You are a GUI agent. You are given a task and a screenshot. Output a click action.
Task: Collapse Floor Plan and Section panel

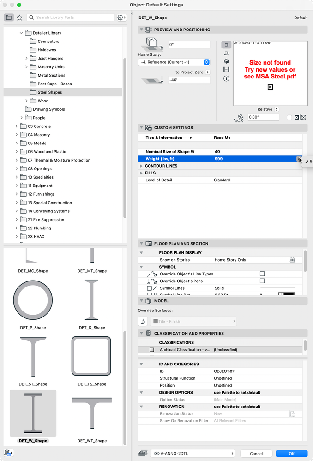pyautogui.click(x=142, y=244)
